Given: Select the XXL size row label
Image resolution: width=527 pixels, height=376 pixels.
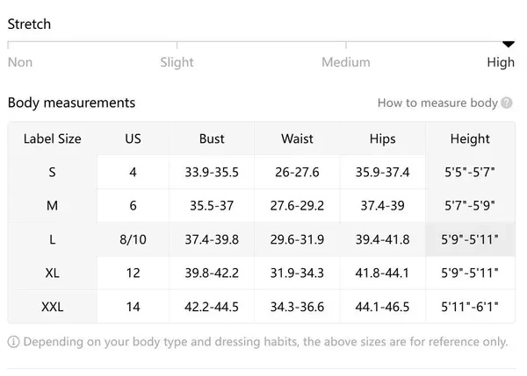Looking at the screenshot, I should tap(53, 307).
